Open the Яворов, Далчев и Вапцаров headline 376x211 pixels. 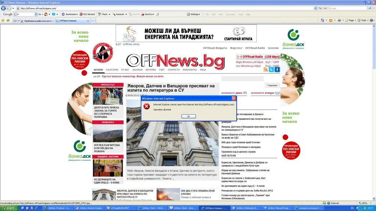(171, 88)
